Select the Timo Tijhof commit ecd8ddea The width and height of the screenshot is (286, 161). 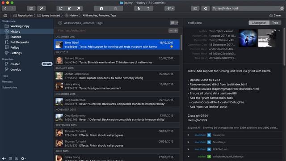click(117, 45)
